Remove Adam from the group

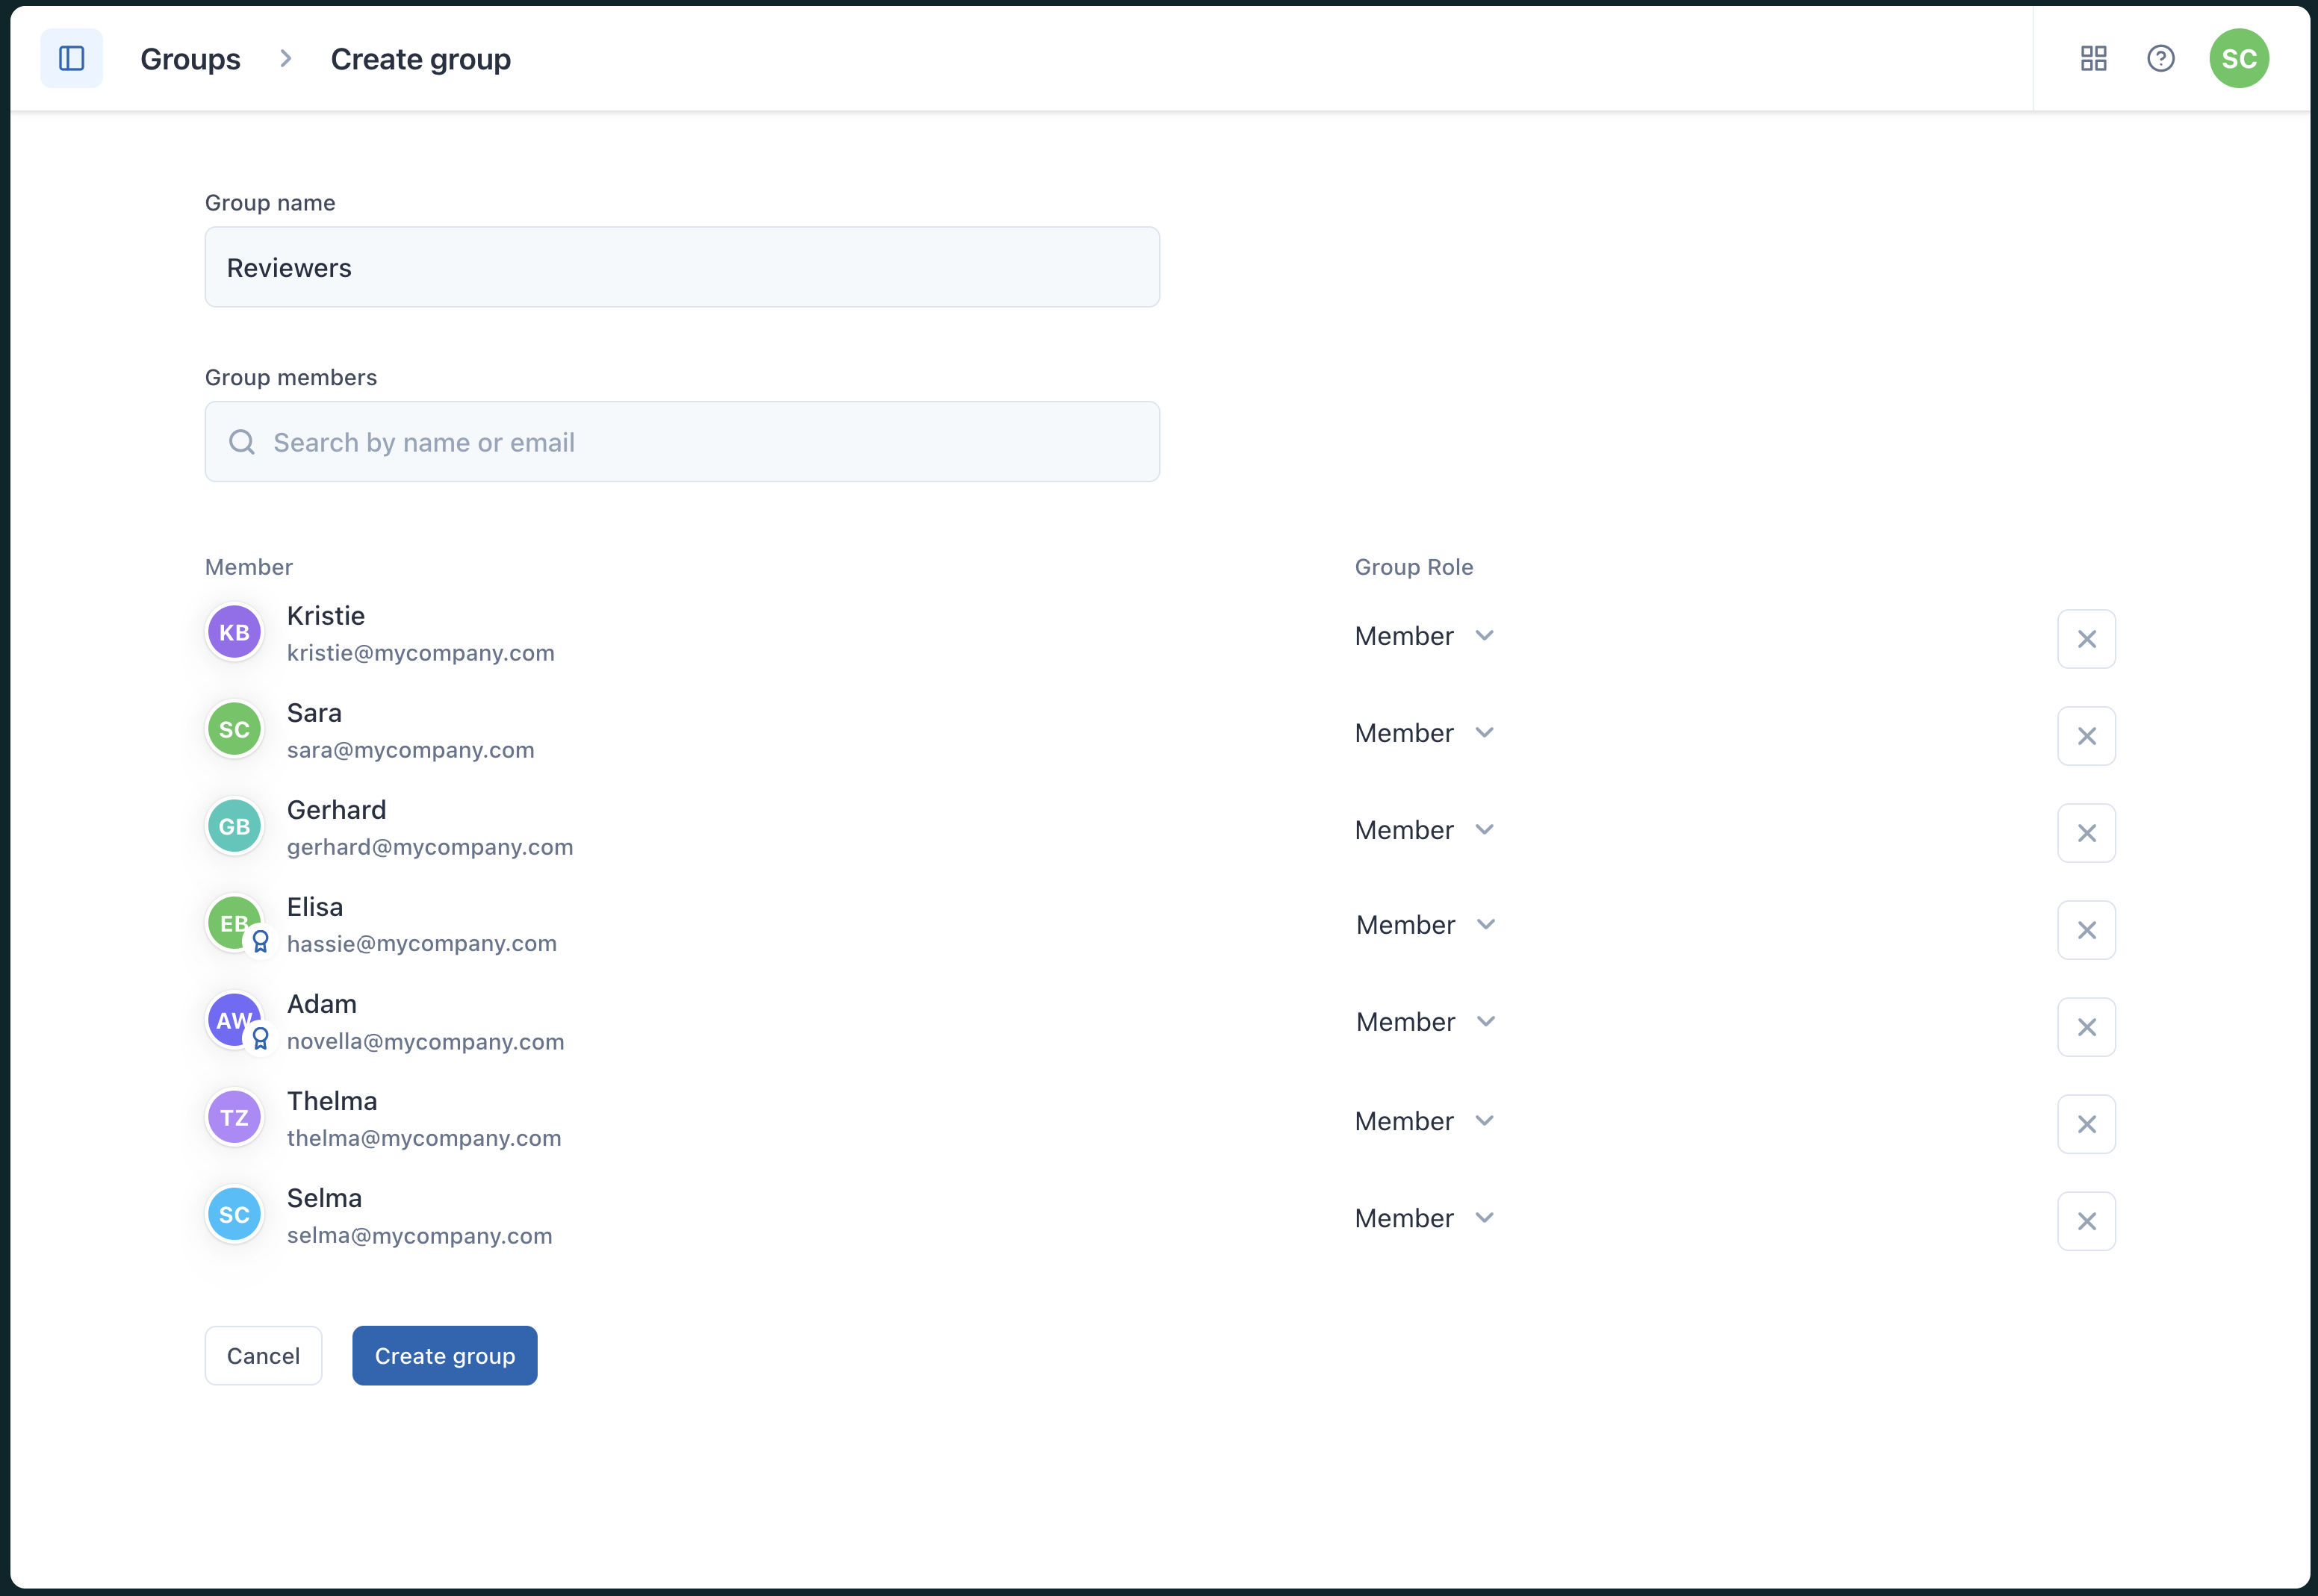coord(2086,1027)
